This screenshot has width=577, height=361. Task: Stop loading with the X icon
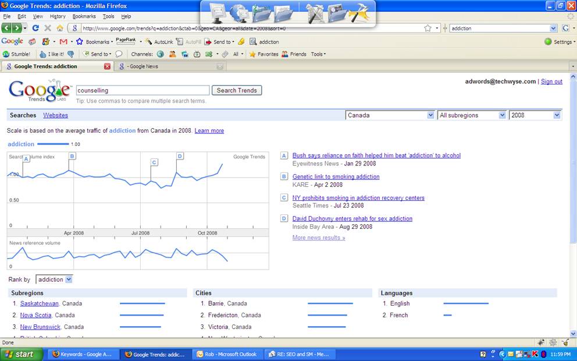48,28
